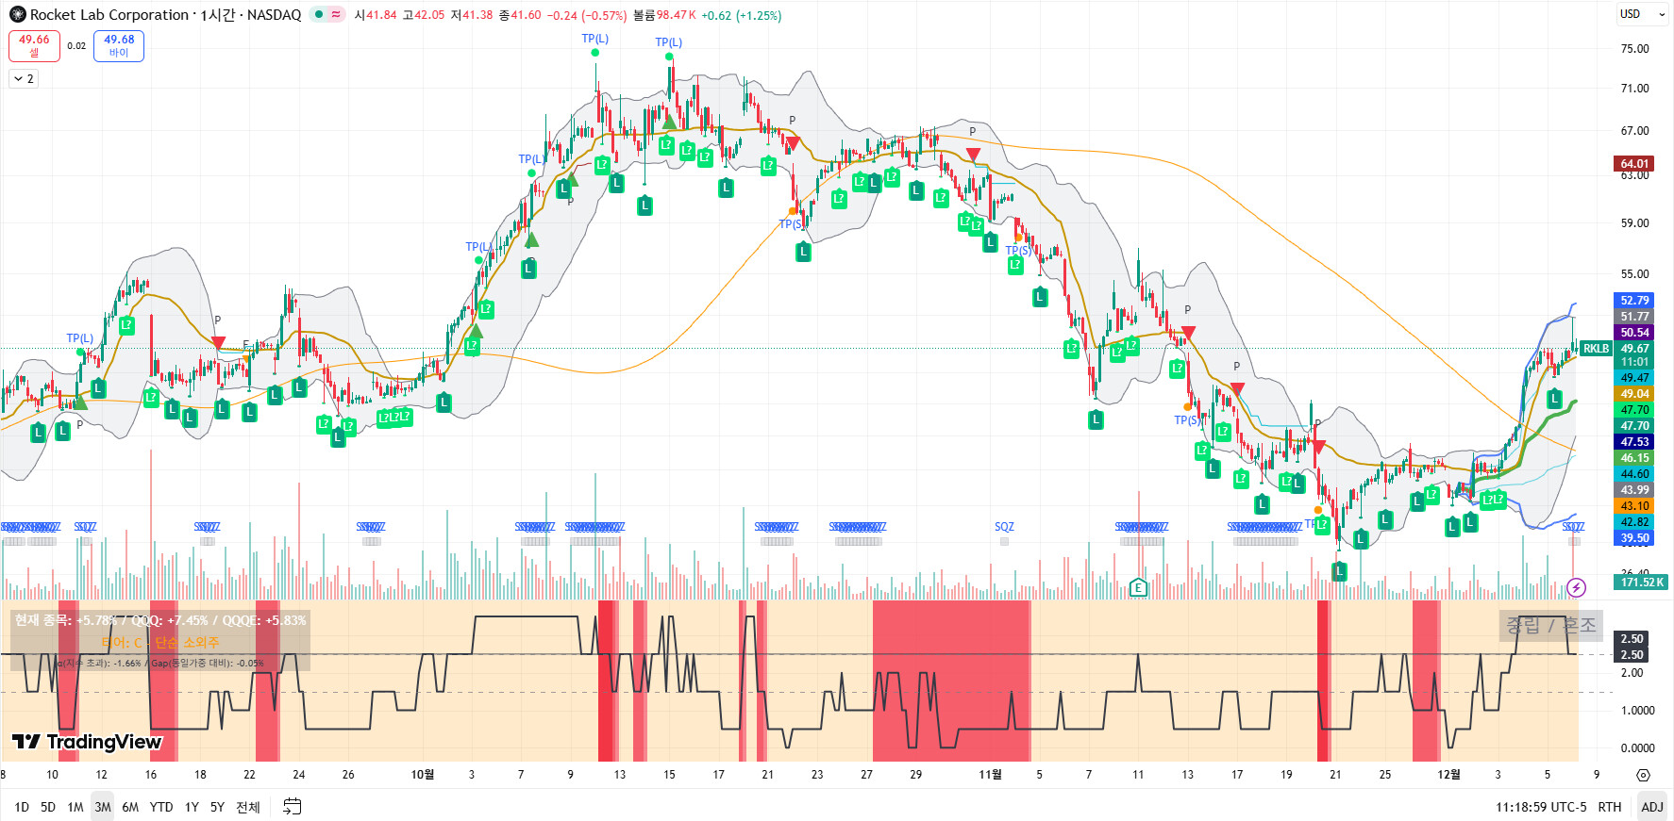
Task: Toggle the RTH session setting
Action: (1610, 807)
